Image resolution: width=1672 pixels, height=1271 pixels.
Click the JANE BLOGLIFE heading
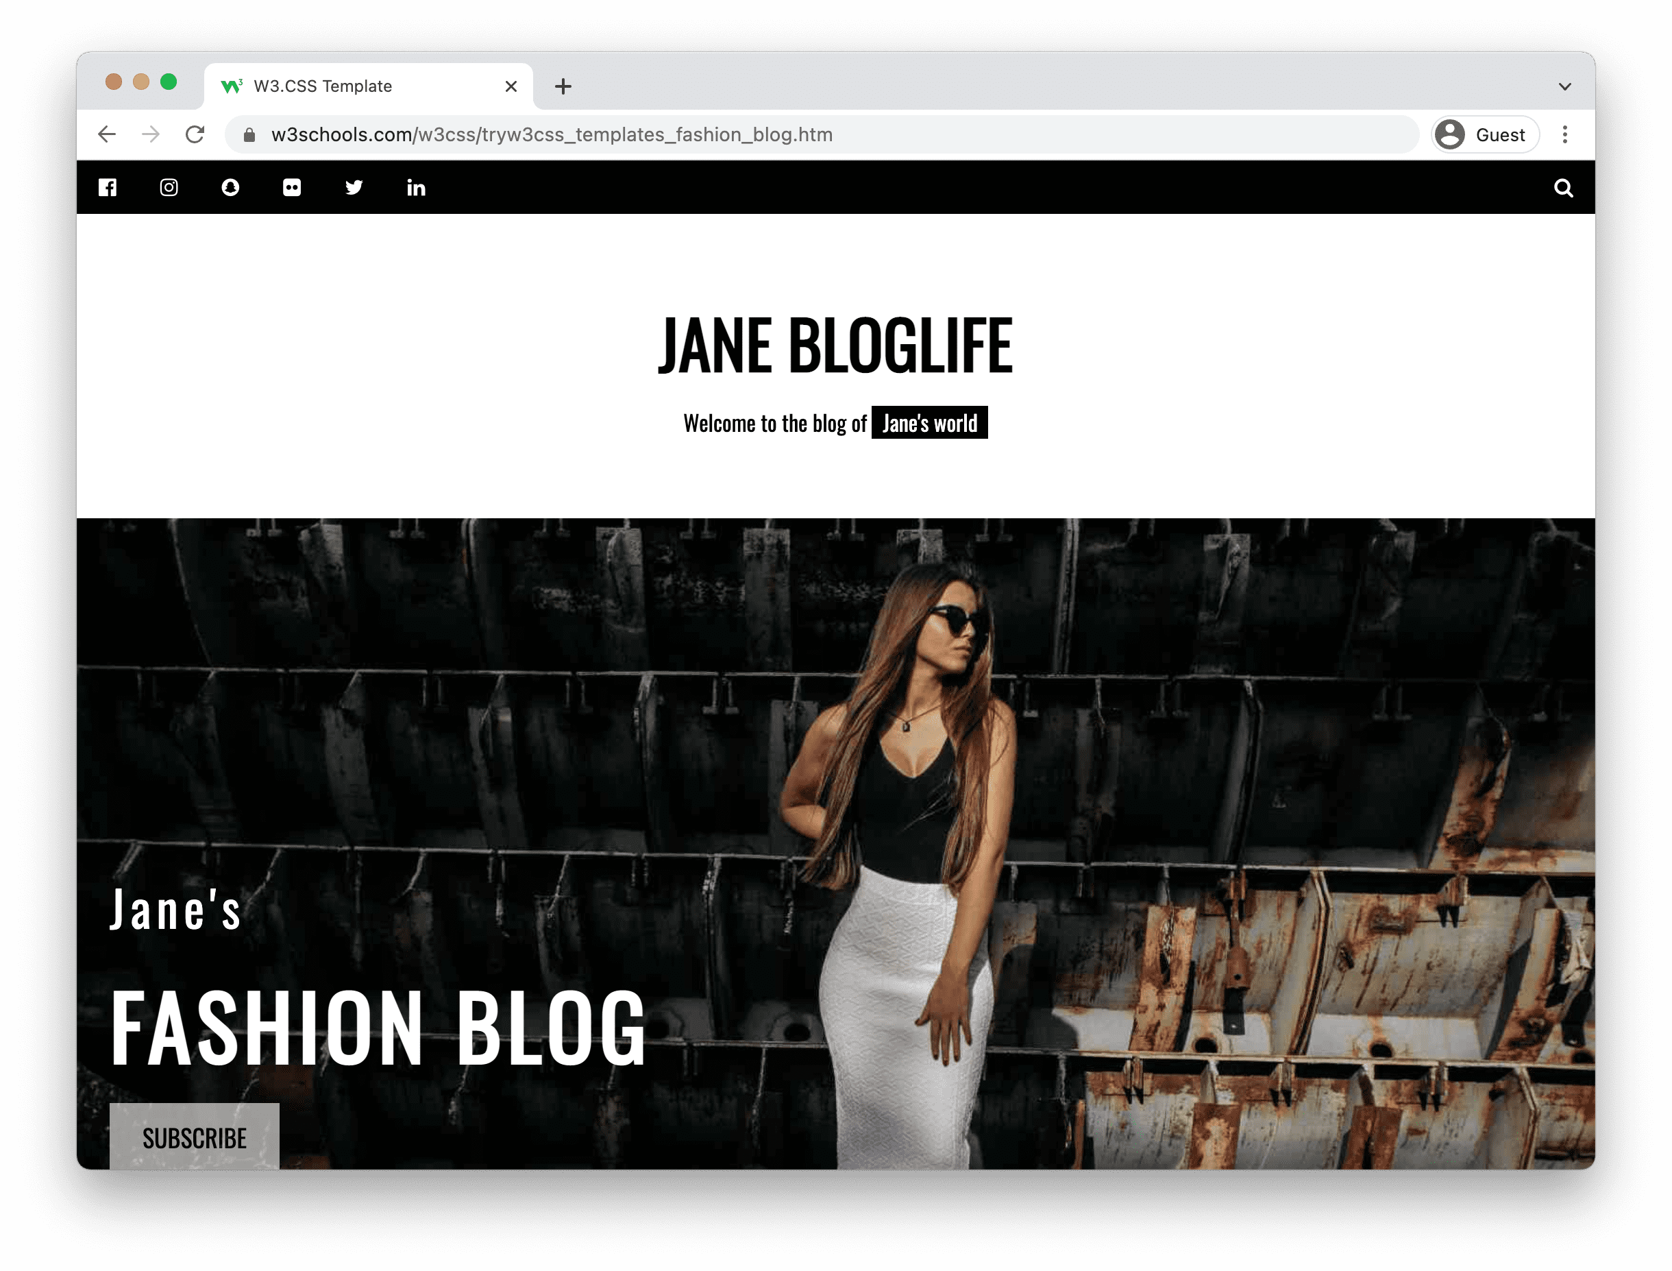[835, 345]
